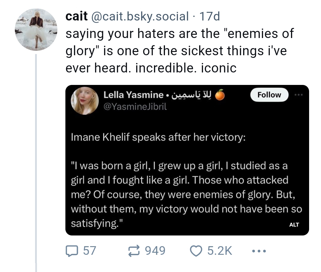Click the reply speech bubble icon
Viewport: 321px width, 272px height.
[x=72, y=251]
